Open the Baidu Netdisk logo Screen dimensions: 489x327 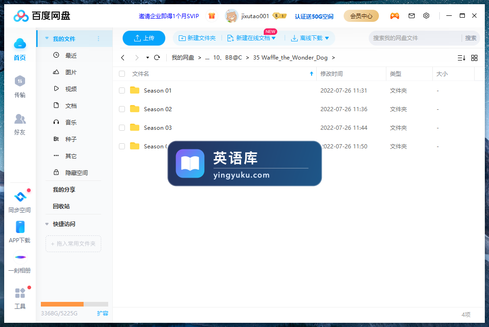pyautogui.click(x=42, y=16)
